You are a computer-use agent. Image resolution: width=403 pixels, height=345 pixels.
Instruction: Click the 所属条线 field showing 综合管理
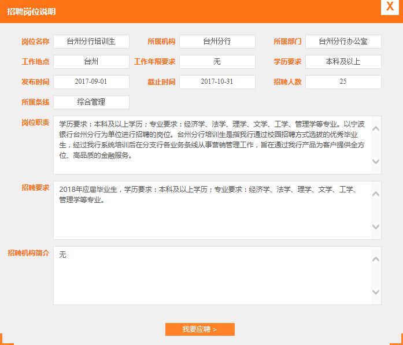pos(91,102)
